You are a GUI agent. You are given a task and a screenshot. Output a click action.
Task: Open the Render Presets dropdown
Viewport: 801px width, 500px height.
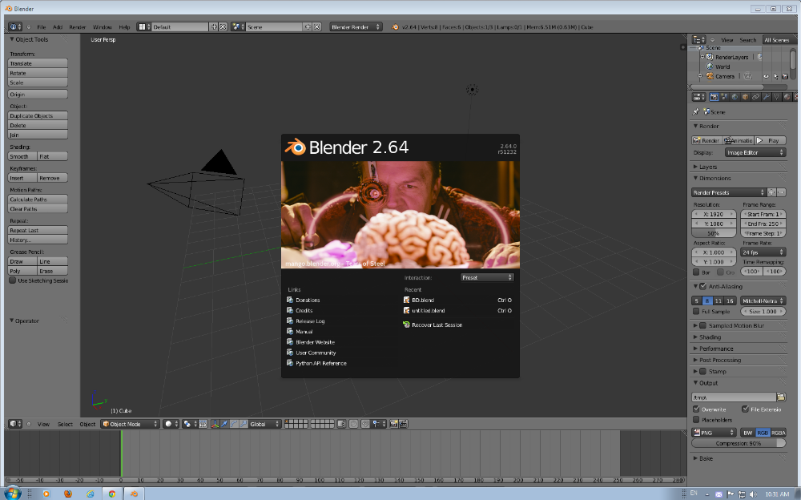(728, 192)
